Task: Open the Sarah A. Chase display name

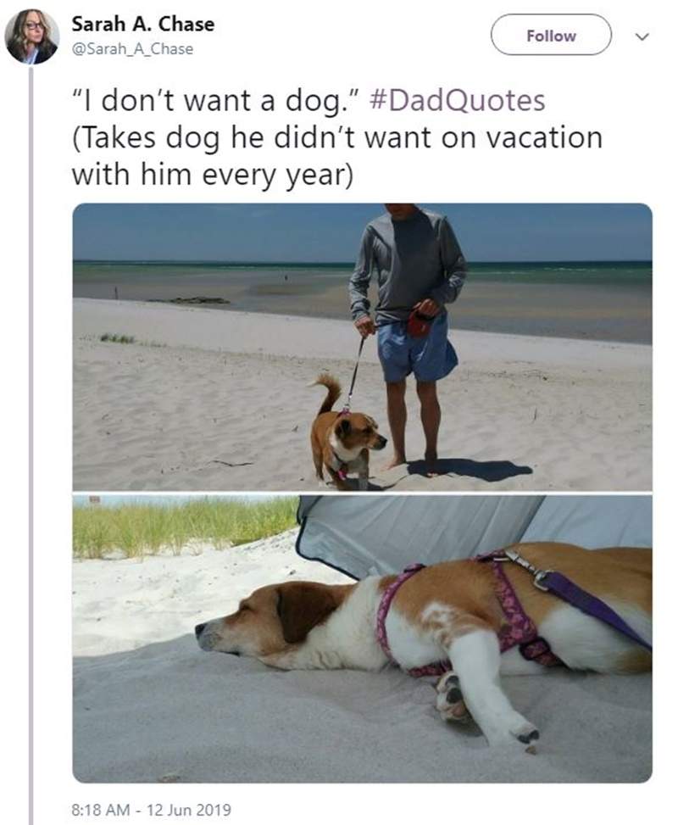Action: pos(143,25)
